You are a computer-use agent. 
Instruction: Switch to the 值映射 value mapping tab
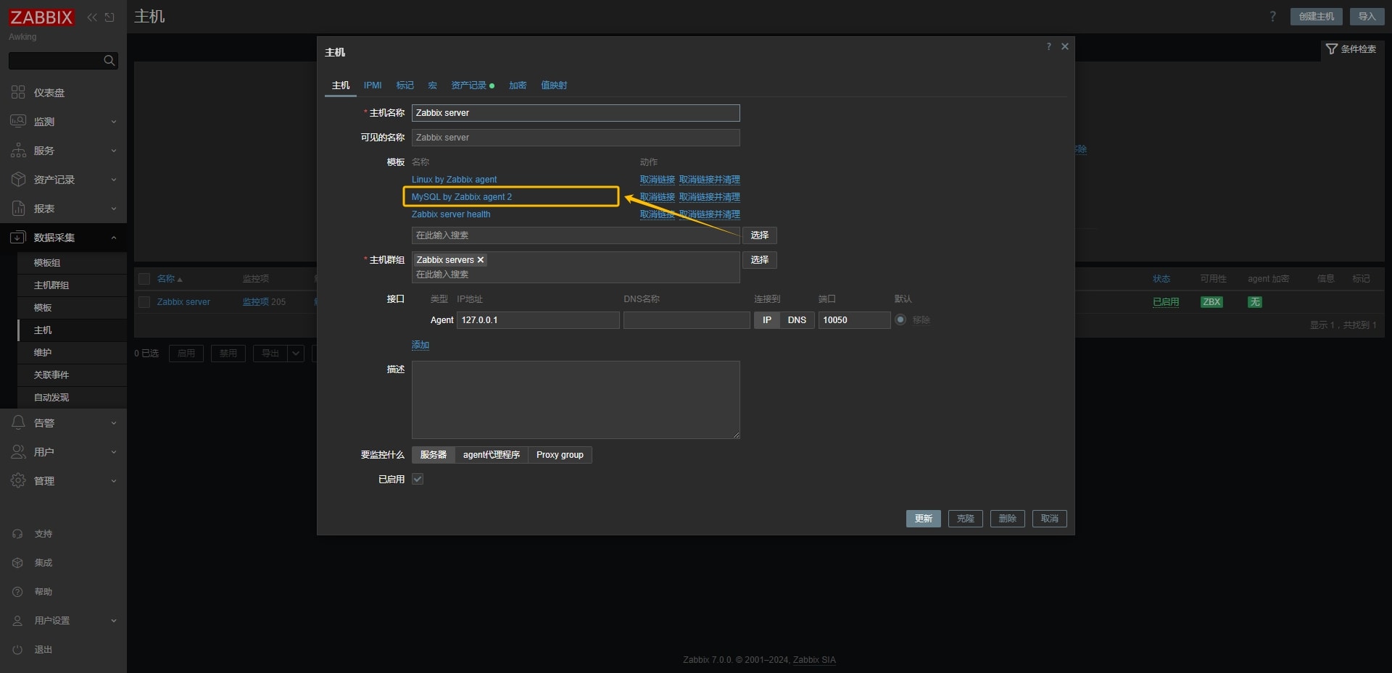(x=554, y=85)
